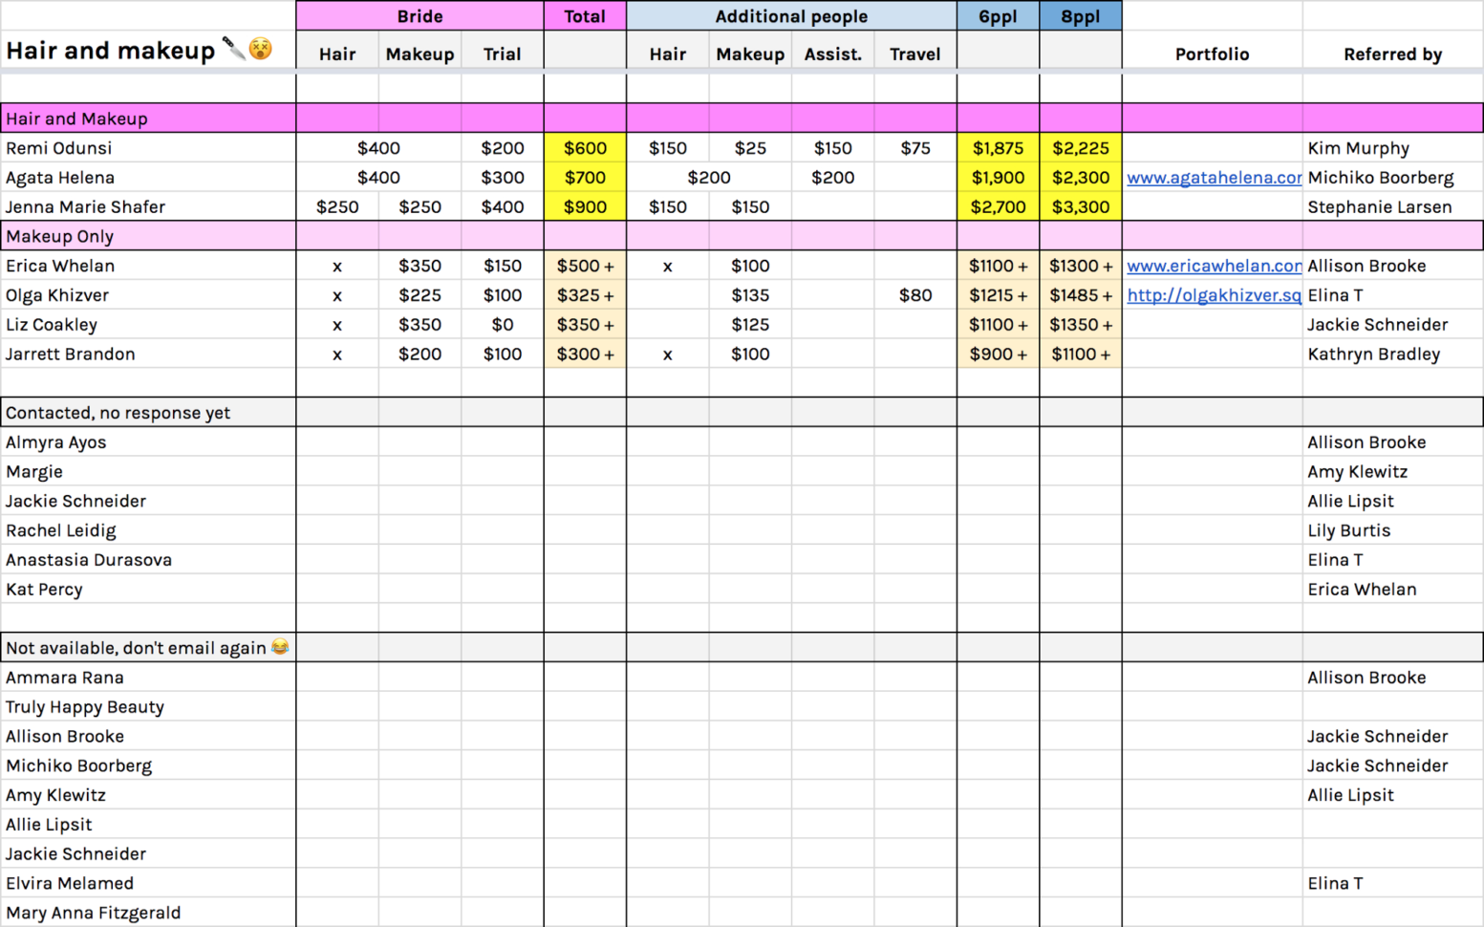Select the yellow $900 total for Jenna Marie Shafer
The image size is (1484, 927).
(585, 206)
